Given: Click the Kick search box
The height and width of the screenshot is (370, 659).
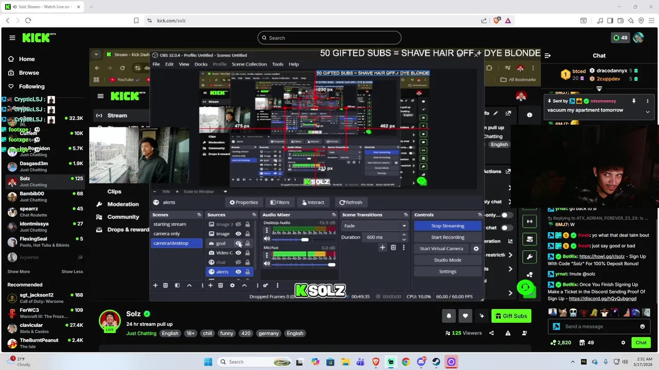Looking at the screenshot, I should click(329, 38).
